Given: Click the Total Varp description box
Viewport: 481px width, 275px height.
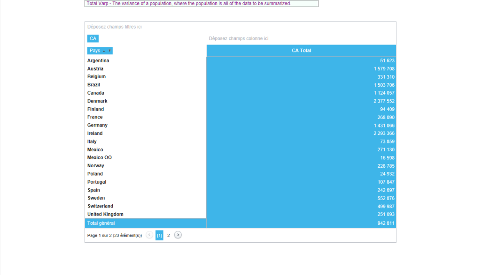Looking at the screenshot, I should coord(202,3).
